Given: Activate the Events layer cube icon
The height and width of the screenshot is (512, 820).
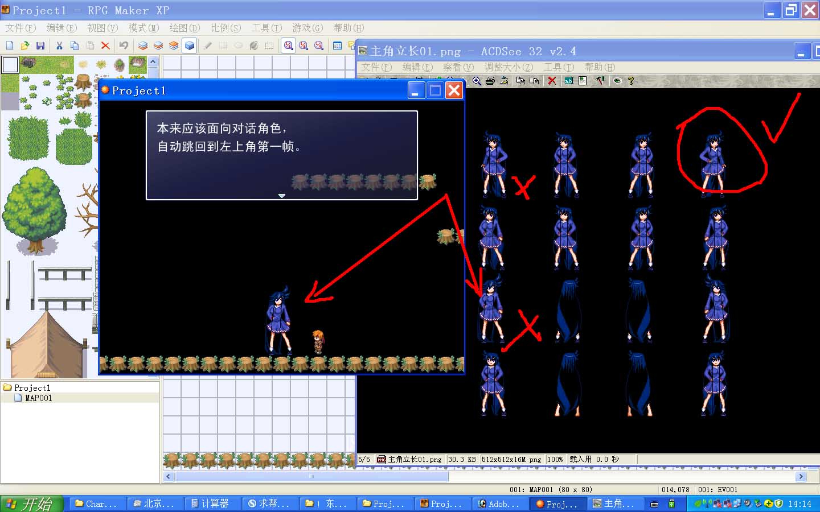Looking at the screenshot, I should [190, 46].
